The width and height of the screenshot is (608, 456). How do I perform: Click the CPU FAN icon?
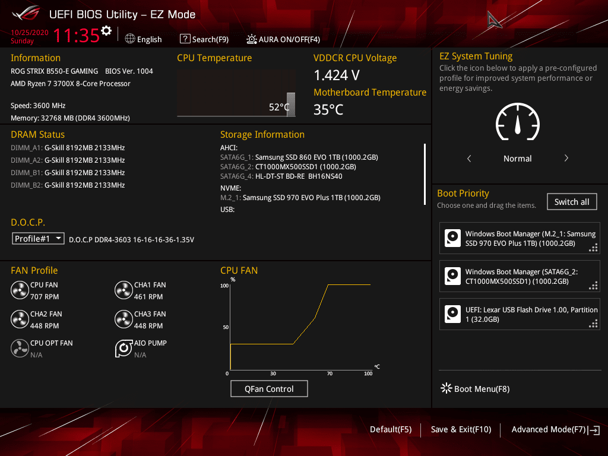click(x=20, y=290)
